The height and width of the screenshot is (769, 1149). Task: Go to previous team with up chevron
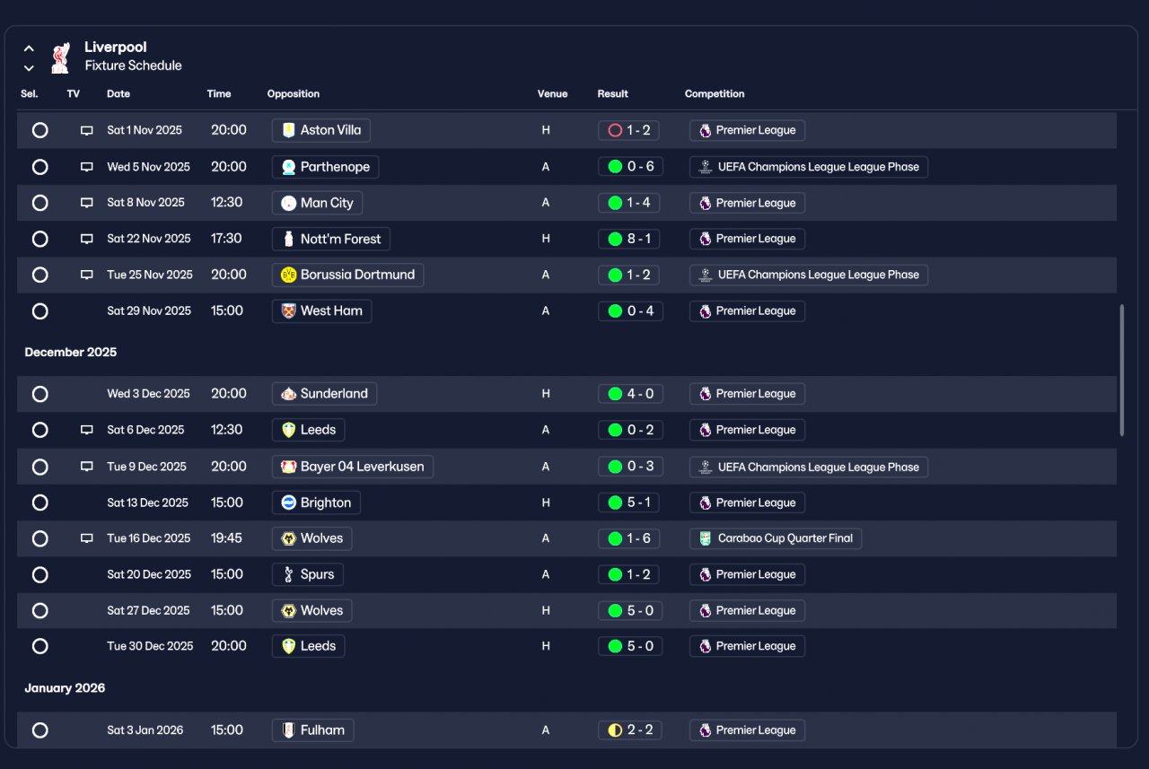pyautogui.click(x=29, y=48)
